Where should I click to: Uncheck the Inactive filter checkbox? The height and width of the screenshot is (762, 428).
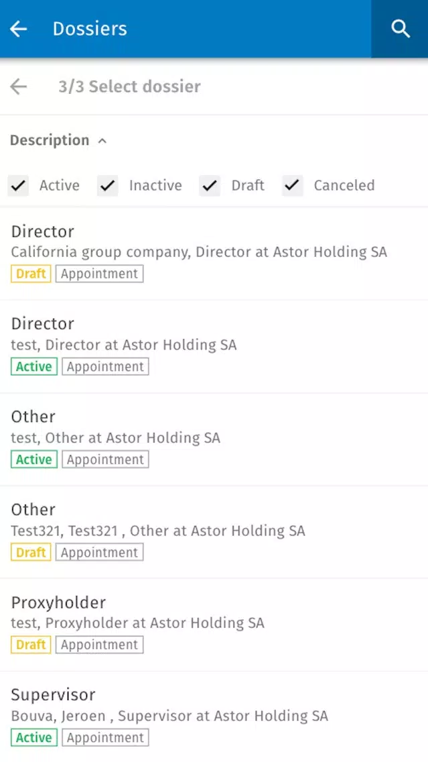[x=108, y=185]
